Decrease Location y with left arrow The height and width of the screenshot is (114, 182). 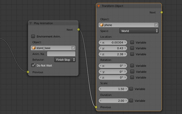point(100,48)
